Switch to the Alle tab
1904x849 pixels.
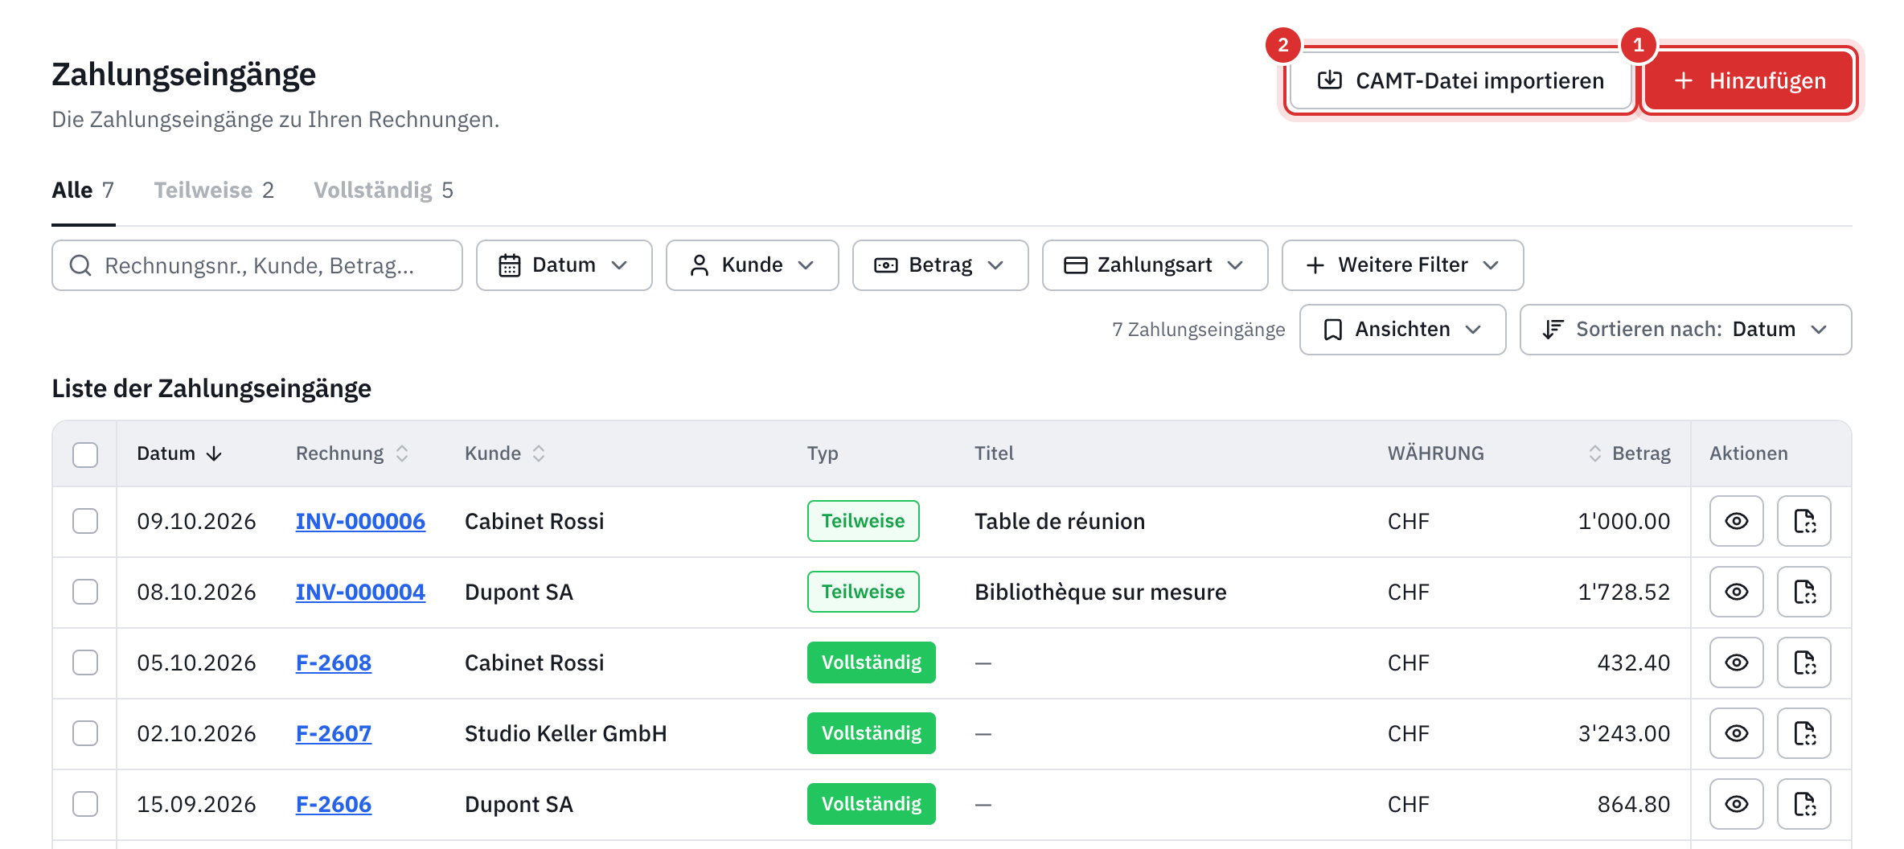[x=83, y=191]
